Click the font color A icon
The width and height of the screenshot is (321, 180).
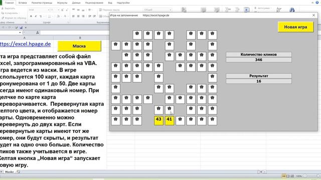(x=65, y=16)
